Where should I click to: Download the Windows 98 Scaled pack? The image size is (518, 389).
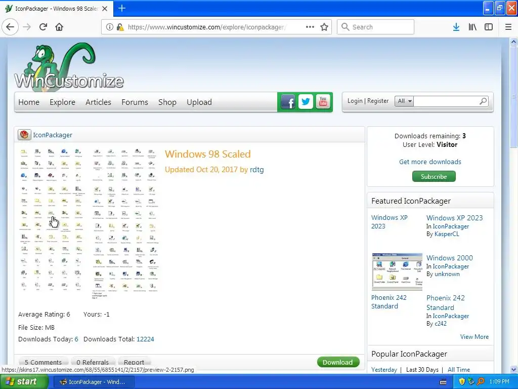coord(338,362)
